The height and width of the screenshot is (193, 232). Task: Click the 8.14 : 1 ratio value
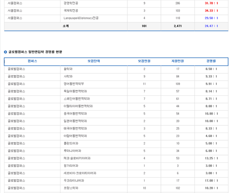click(x=211, y=91)
